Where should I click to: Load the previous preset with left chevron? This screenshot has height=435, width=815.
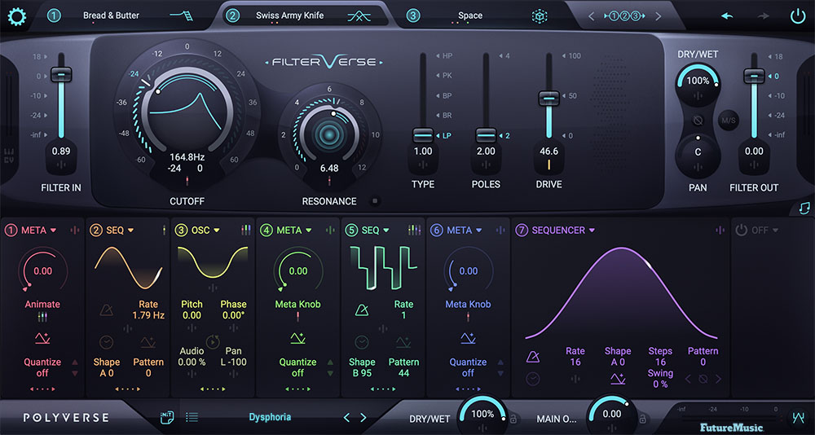tap(346, 417)
